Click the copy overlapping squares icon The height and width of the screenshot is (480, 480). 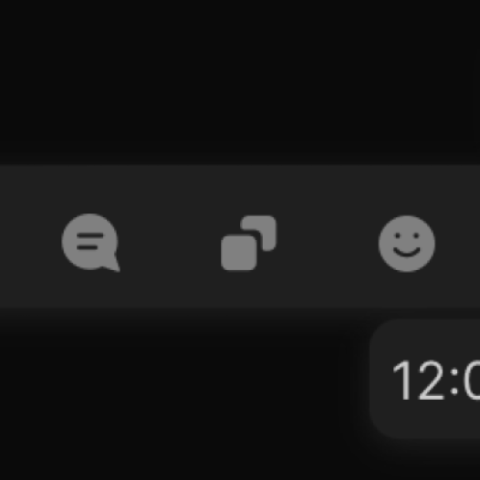click(x=248, y=243)
